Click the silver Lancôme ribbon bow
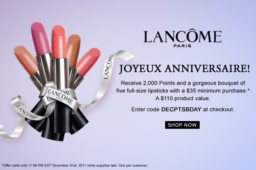The height and width of the screenshot is (170, 256). pos(59,96)
